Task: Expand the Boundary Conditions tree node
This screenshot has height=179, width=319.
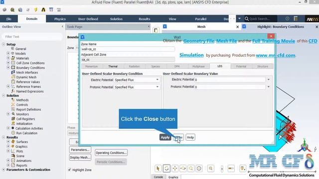Action: 8,68
